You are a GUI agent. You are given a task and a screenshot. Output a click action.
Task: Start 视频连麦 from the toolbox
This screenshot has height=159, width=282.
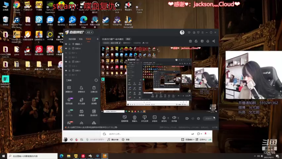click(69, 101)
